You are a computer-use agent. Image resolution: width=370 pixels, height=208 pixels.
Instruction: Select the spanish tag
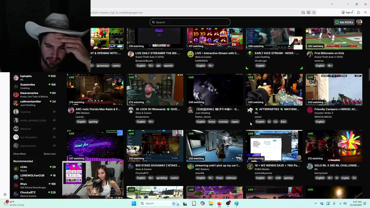point(168,66)
